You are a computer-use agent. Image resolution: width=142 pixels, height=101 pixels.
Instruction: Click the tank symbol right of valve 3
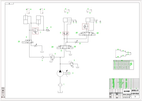78,67
